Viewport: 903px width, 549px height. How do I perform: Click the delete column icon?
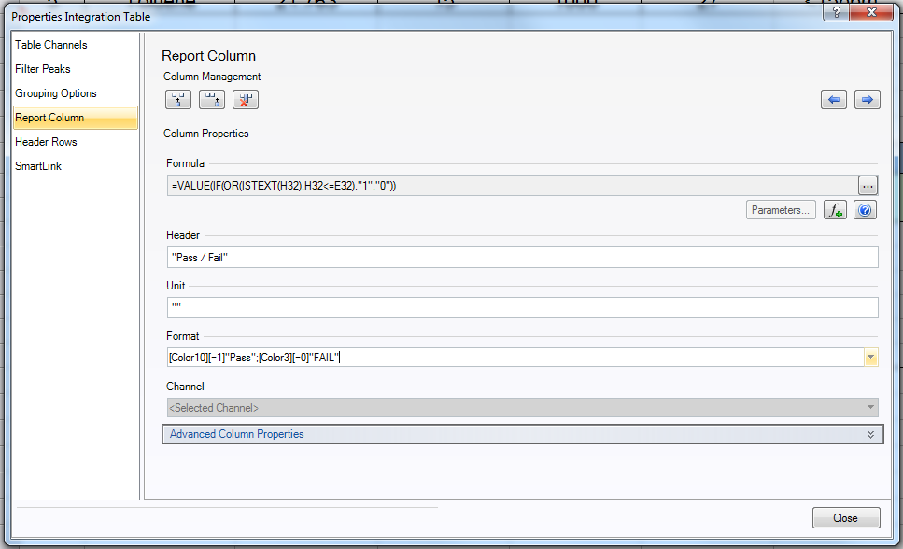tap(246, 100)
